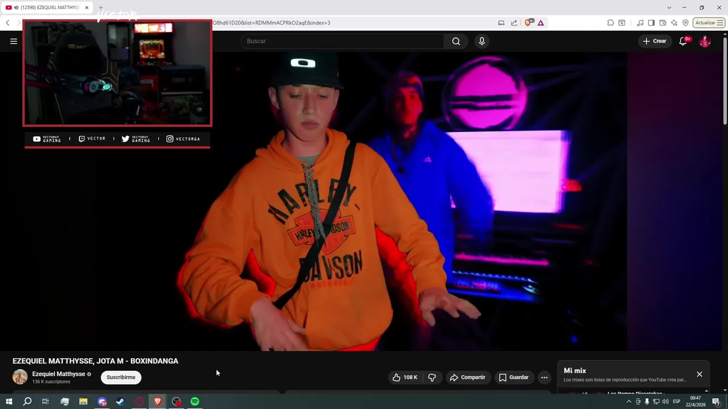Open YouTube notifications bell
728x409 pixels.
(x=683, y=41)
